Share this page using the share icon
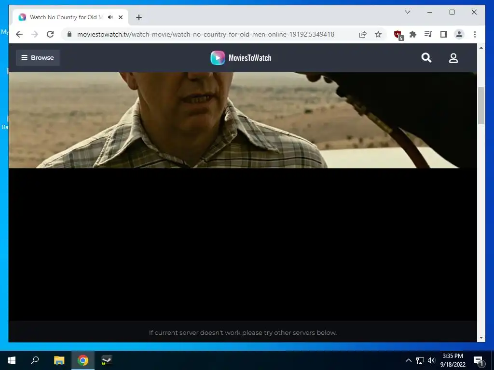The image size is (494, 370). coord(363,34)
